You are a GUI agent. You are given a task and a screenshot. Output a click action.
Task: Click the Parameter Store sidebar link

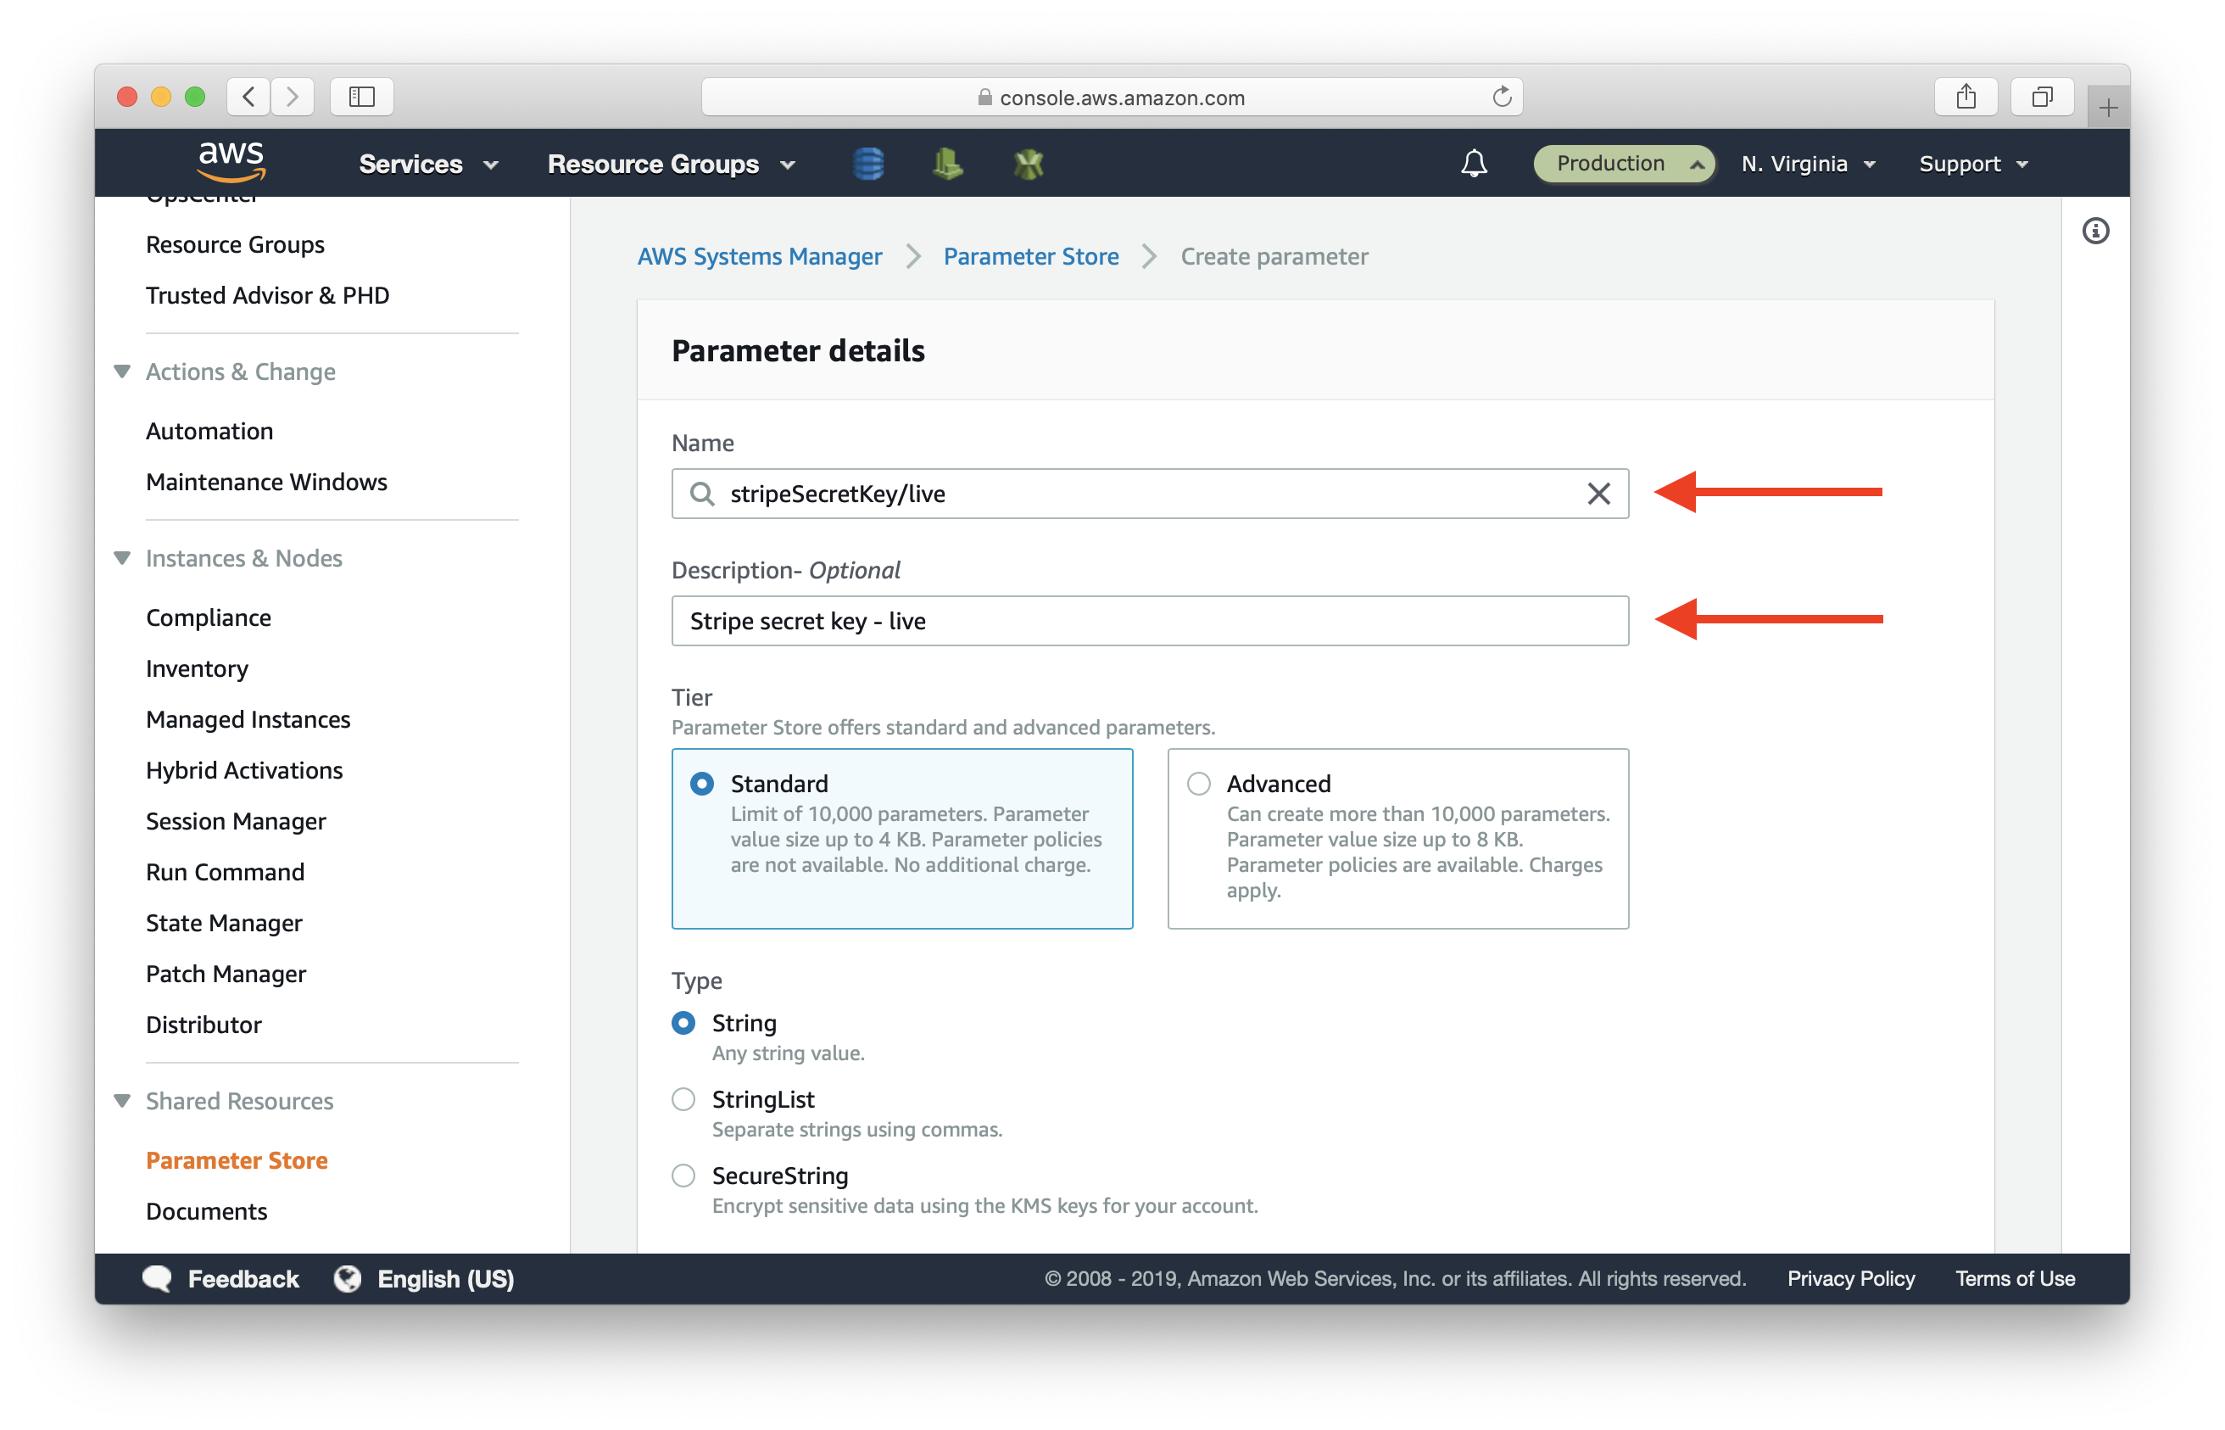tap(235, 1161)
